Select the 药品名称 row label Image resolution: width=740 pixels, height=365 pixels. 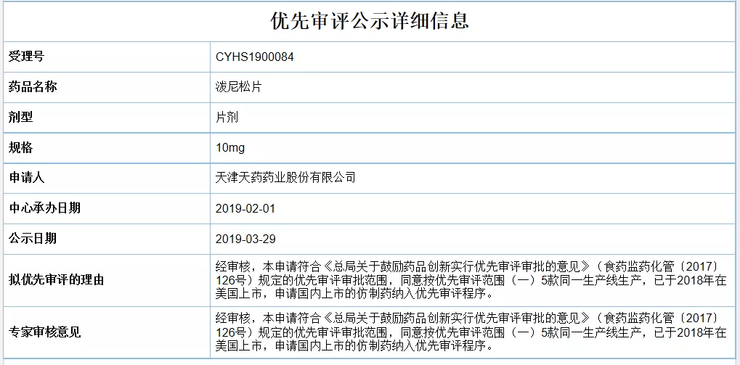(32, 87)
